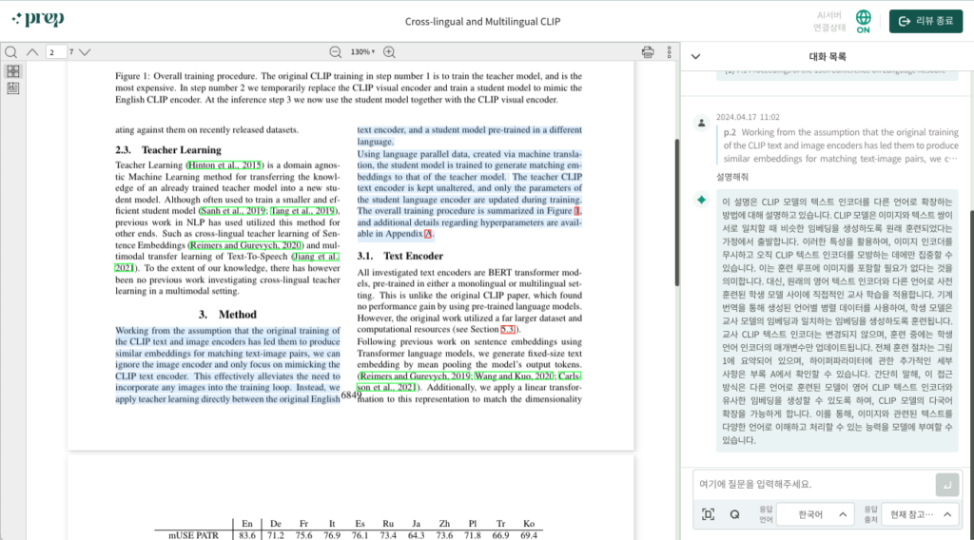Print the document with printer icon
Screen dimensions: 974x540
pyautogui.click(x=647, y=52)
